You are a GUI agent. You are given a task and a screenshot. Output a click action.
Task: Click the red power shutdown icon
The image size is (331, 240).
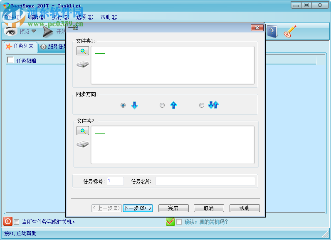pos(8,221)
